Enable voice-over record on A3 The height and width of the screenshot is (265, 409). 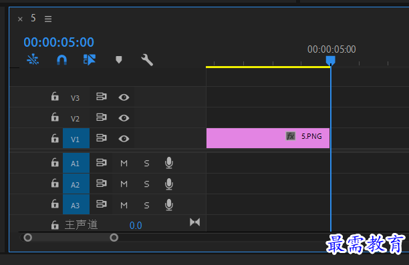click(x=169, y=205)
